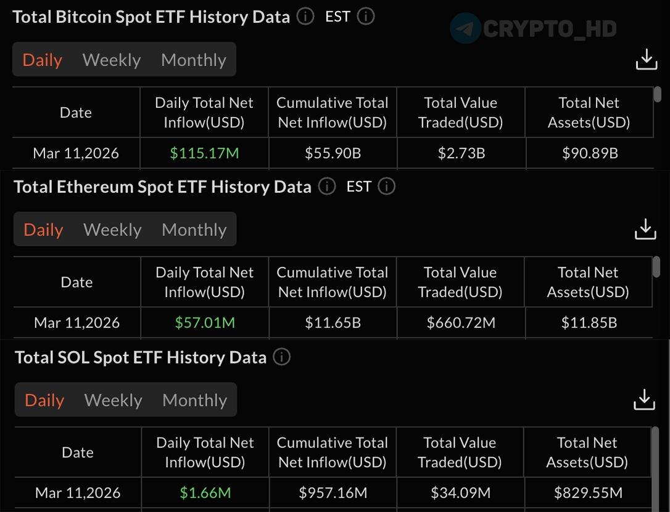Switch SOL ETF table to Weekly view
The height and width of the screenshot is (512, 670).
pos(114,400)
